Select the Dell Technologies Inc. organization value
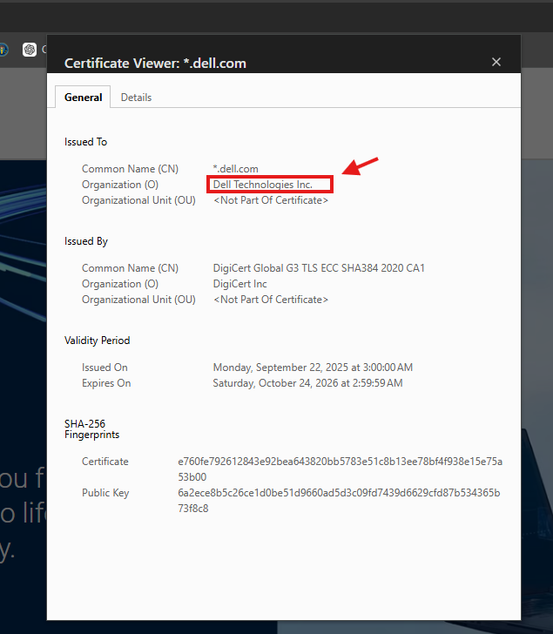 tap(263, 185)
